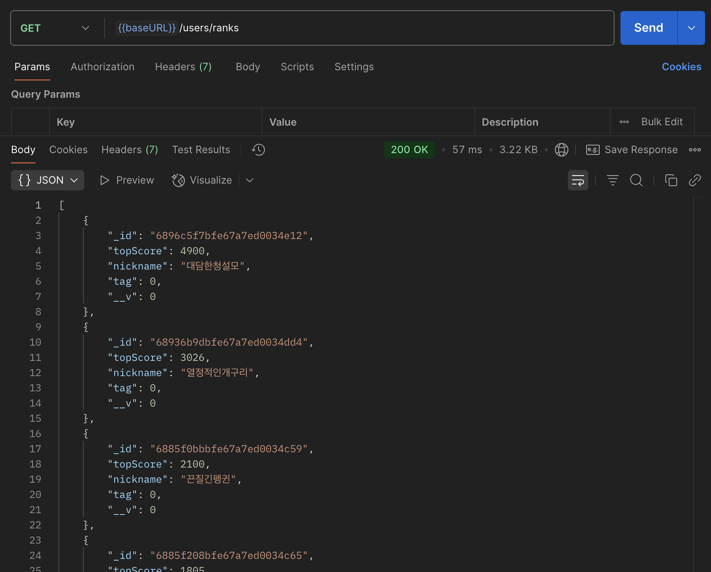Click the Visualize icon
711x572 pixels.
coord(178,180)
